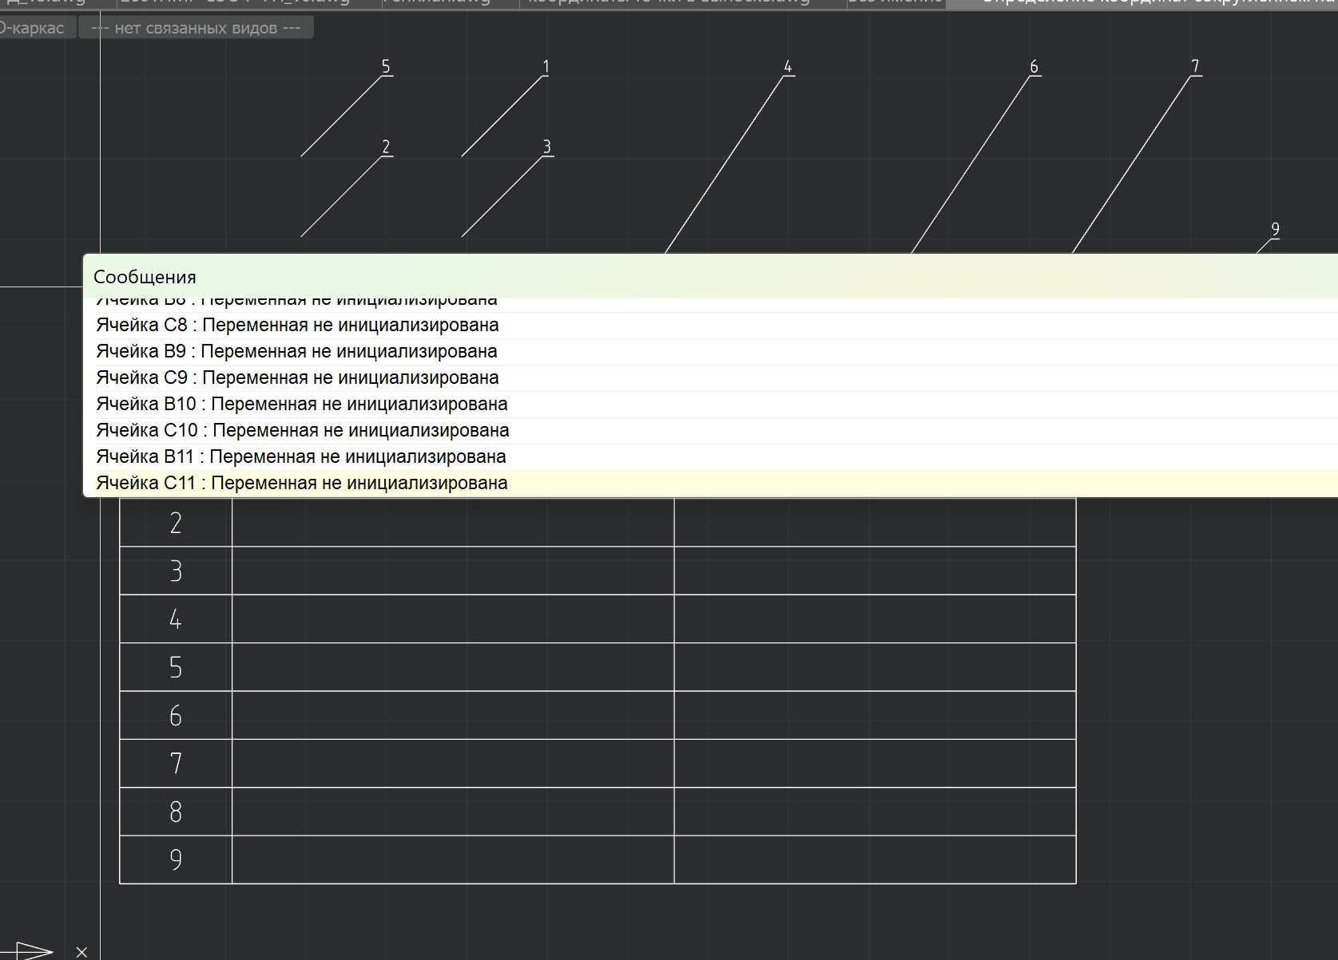
Task: Open the 2D-каркас visual style menu
Action: [x=35, y=28]
